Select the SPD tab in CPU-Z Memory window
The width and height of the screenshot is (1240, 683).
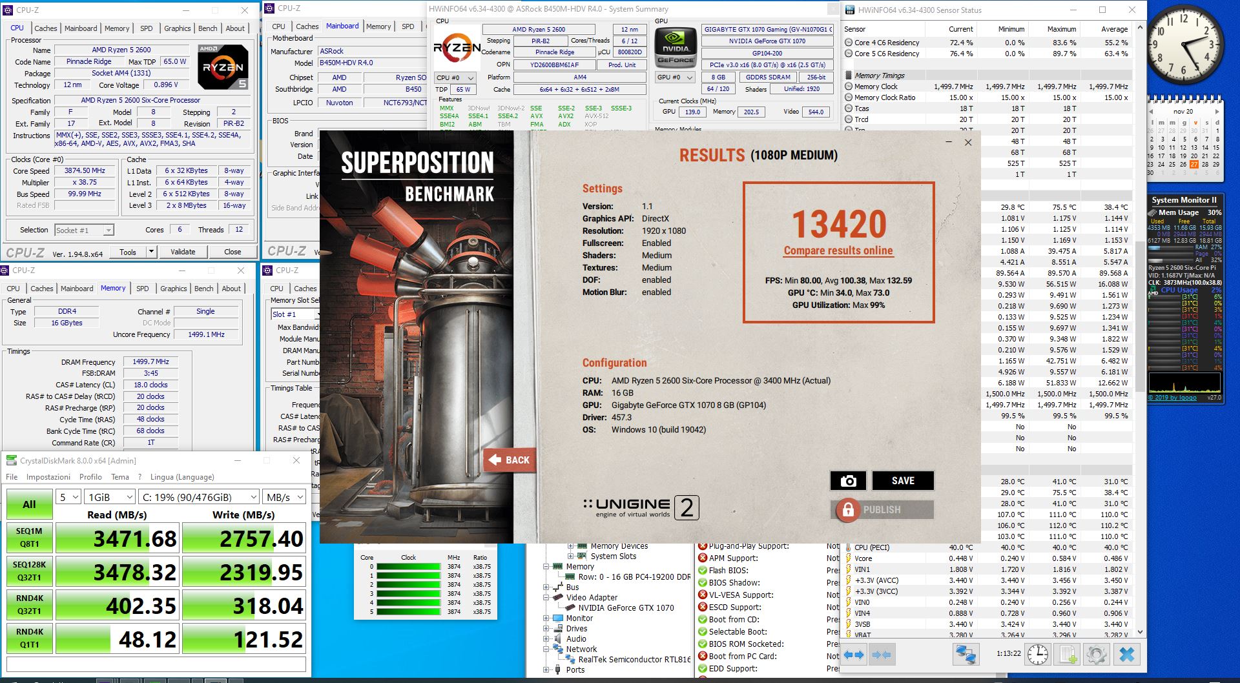point(143,289)
